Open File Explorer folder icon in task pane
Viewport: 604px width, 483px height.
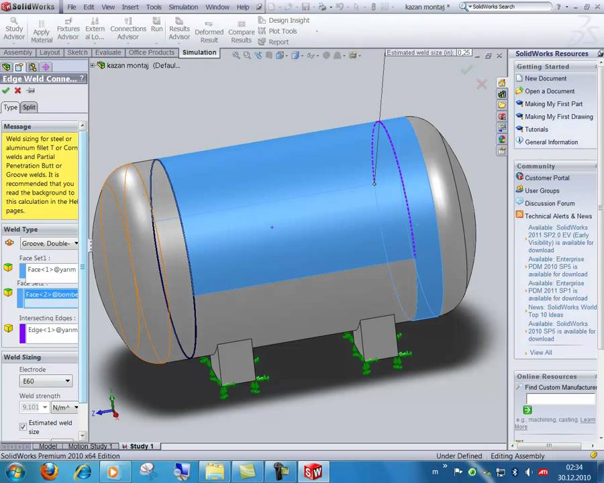(501, 105)
